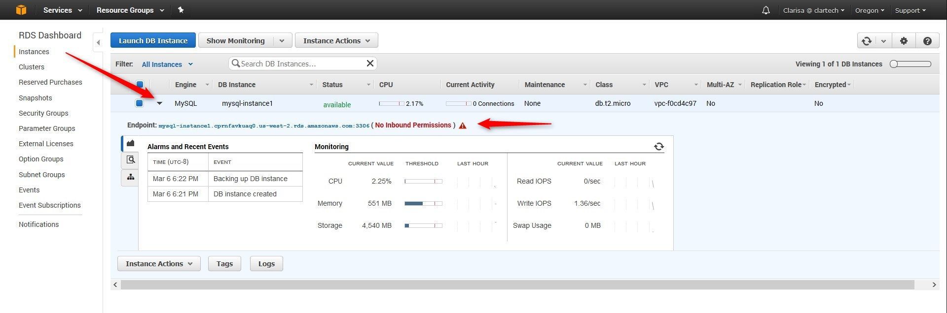Open the bottom Instance Actions dropdown
Screen dimensions: 947x313
(x=159, y=264)
